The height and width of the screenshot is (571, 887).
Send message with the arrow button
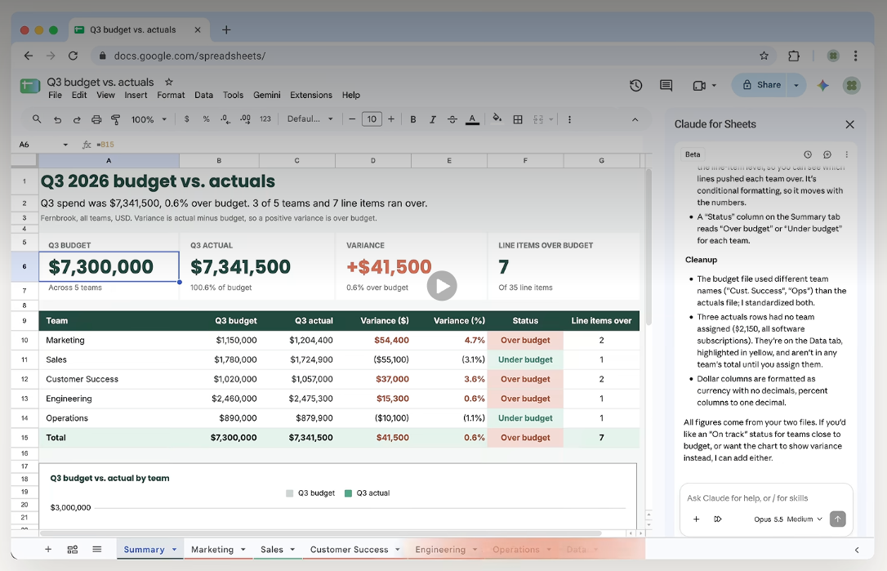838,519
